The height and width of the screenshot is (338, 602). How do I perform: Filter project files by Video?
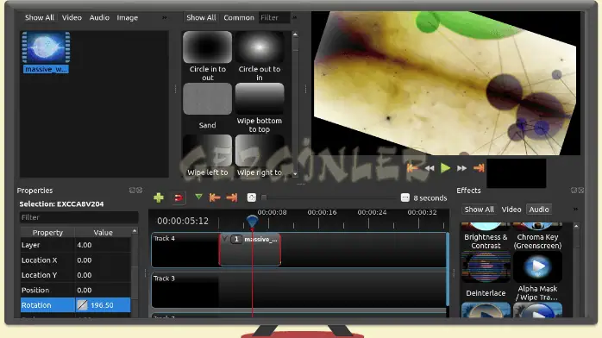(72, 17)
